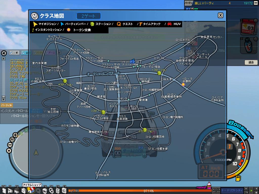Open the ESC exit door icon
259x194 pixels.
click(x=4, y=191)
